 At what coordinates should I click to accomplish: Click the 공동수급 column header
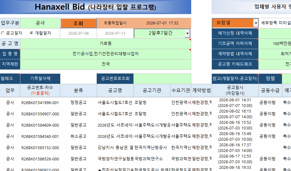click(270, 90)
